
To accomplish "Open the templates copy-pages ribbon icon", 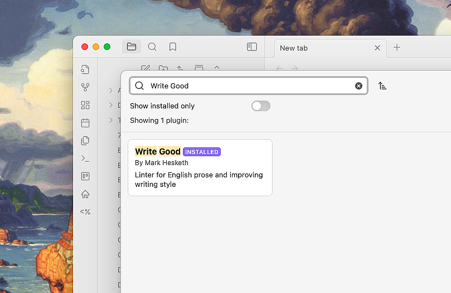I will pos(85,141).
